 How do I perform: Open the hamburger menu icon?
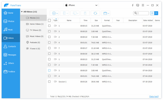143,5
